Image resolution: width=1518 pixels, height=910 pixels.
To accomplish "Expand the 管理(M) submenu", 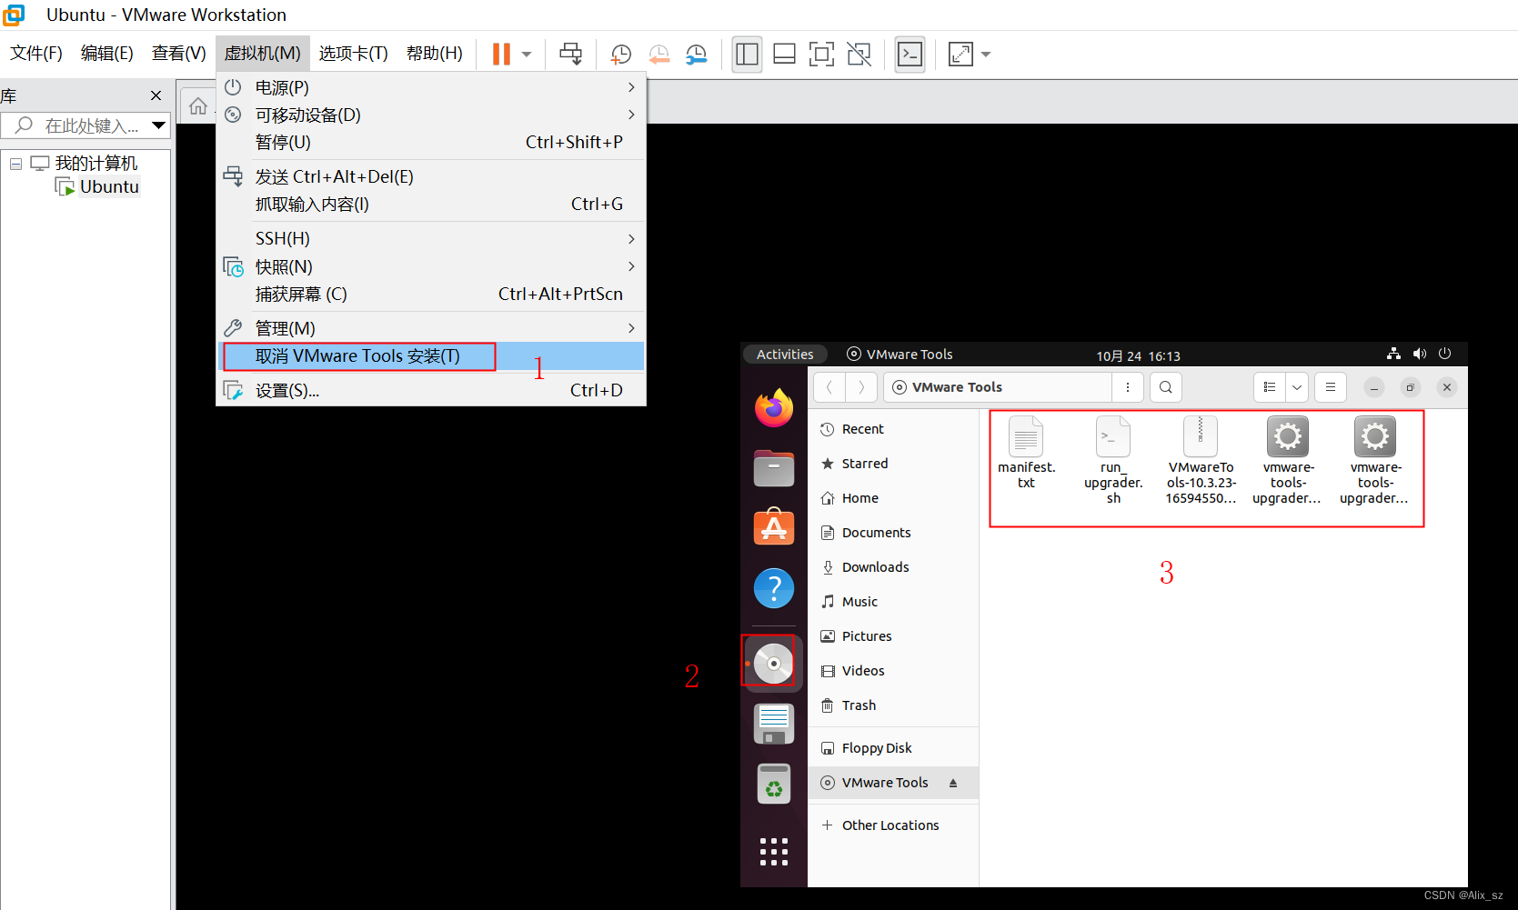I will [x=431, y=328].
